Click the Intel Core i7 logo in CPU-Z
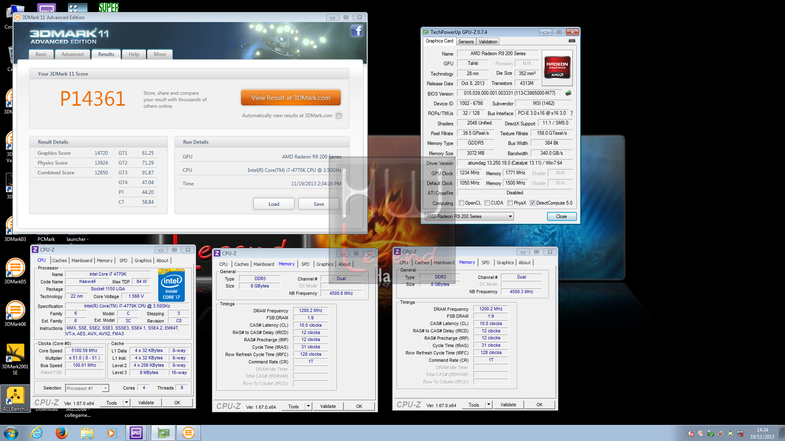785x441 pixels. click(171, 285)
